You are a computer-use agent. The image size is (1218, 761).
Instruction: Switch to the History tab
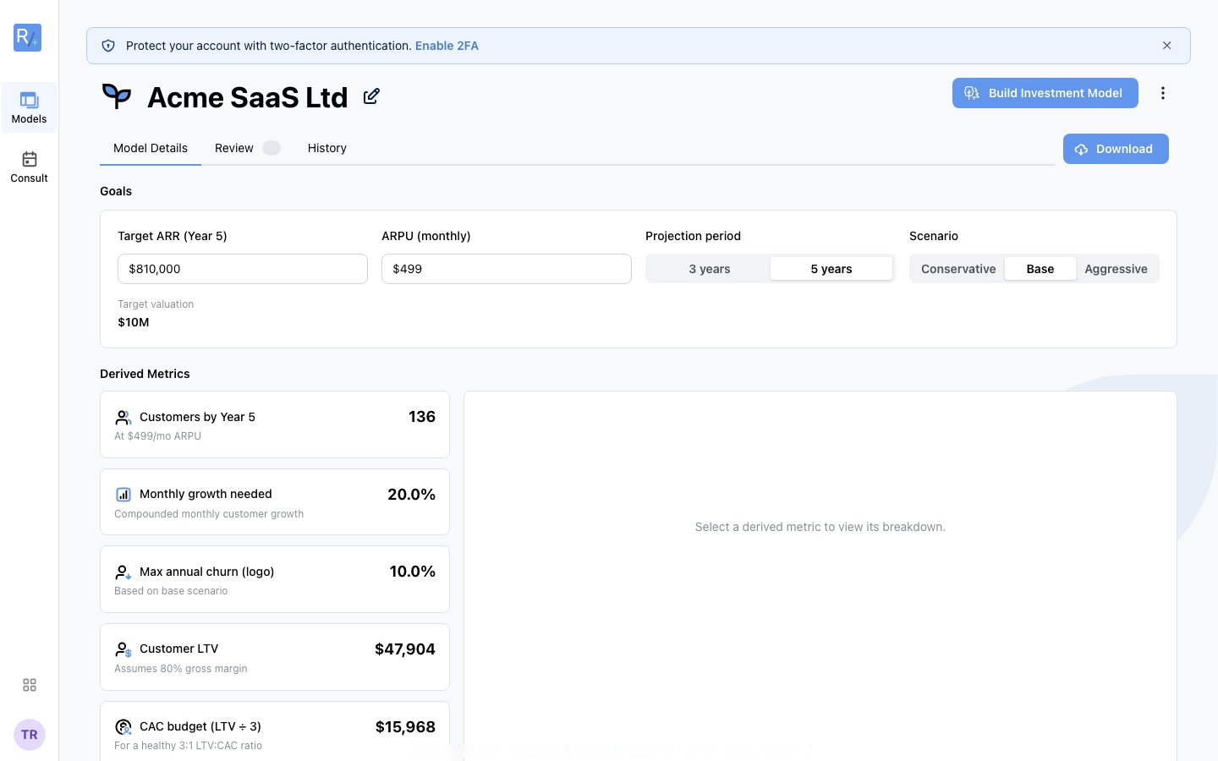click(327, 148)
